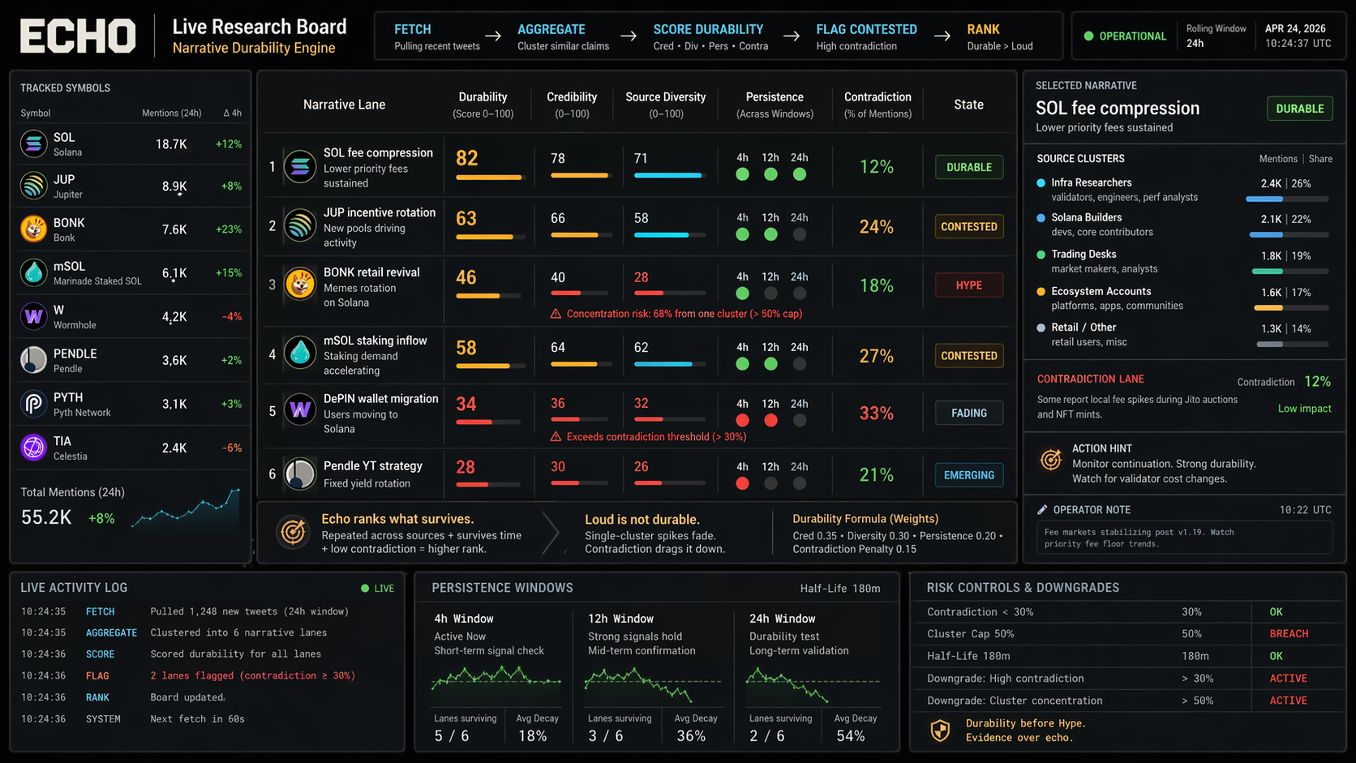Click the credibility bar for JUP incentive rotation
1356x763 pixels.
(x=580, y=235)
